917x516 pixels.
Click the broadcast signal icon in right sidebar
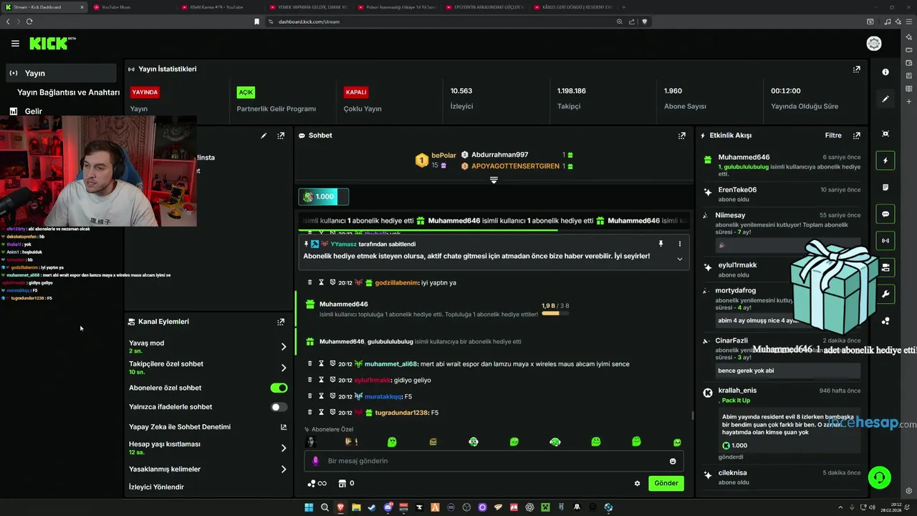[x=885, y=241]
